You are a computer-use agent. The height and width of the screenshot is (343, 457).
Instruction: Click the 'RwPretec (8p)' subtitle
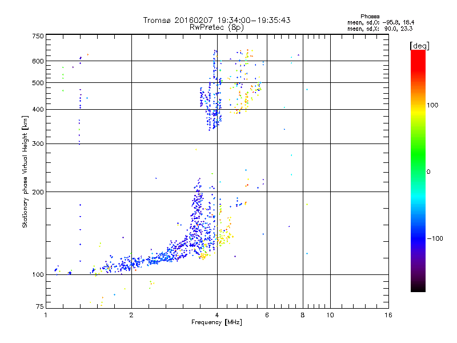217,27
